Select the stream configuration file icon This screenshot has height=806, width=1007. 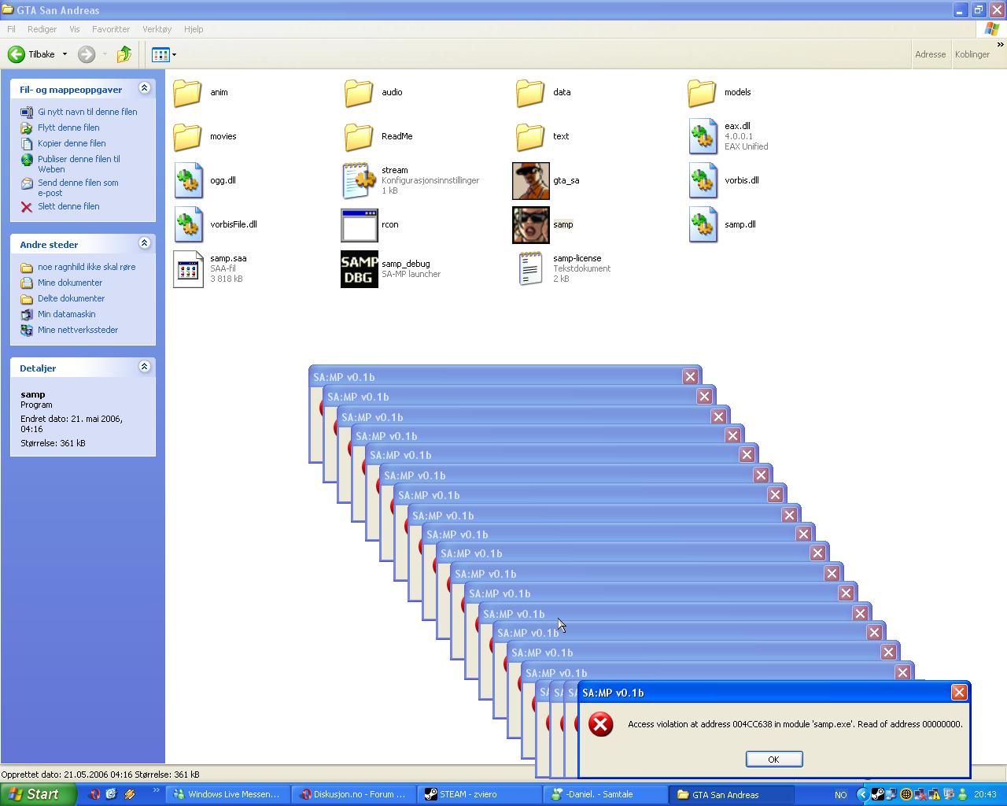tap(360, 180)
